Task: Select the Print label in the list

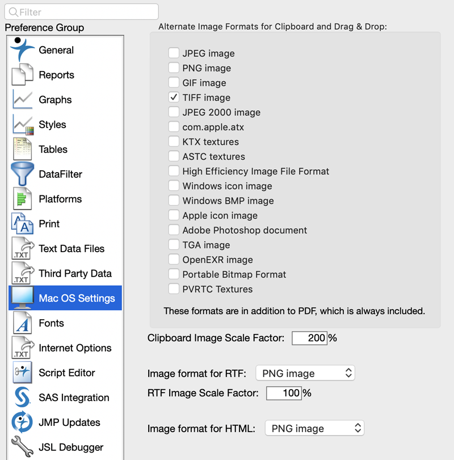Action: 49,224
